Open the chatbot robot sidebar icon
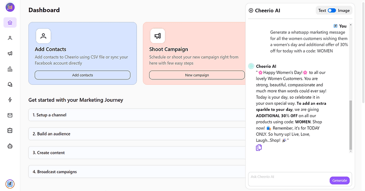The image size is (365, 191). click(10, 146)
